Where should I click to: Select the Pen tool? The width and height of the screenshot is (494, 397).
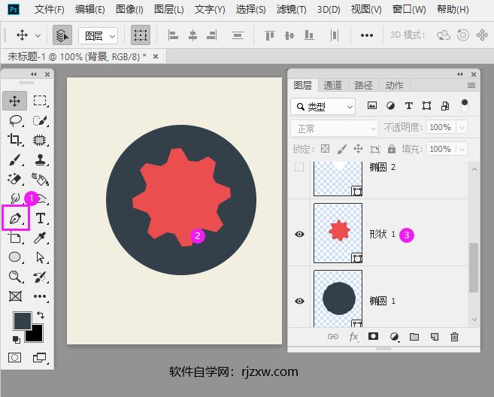[x=15, y=218]
